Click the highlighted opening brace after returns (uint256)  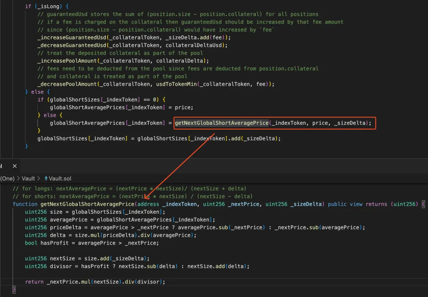click(x=423, y=204)
